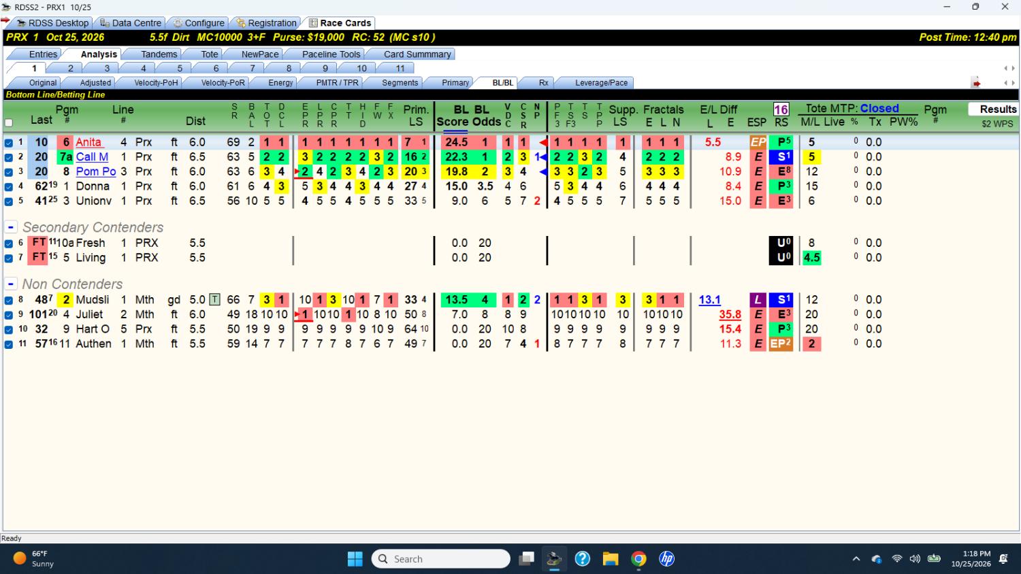Click Donna horse name in row 4
This screenshot has width=1021, height=574.
point(93,186)
